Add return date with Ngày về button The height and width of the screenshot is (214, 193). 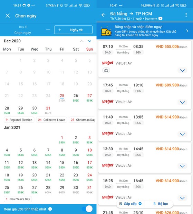click(73, 30)
